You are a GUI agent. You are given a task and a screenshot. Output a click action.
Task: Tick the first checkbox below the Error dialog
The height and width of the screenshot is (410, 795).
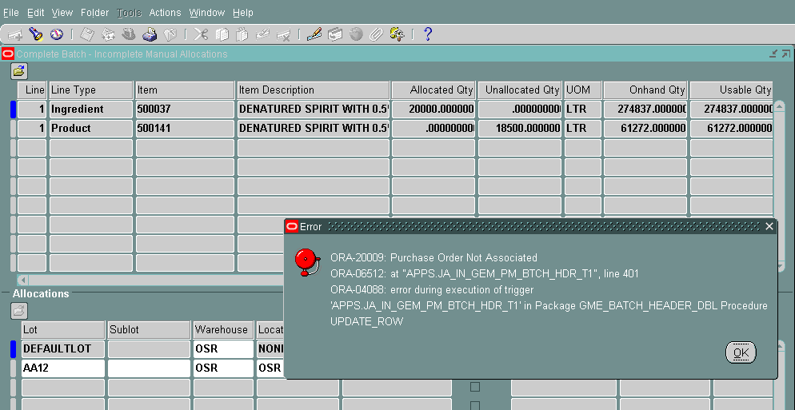click(x=474, y=387)
